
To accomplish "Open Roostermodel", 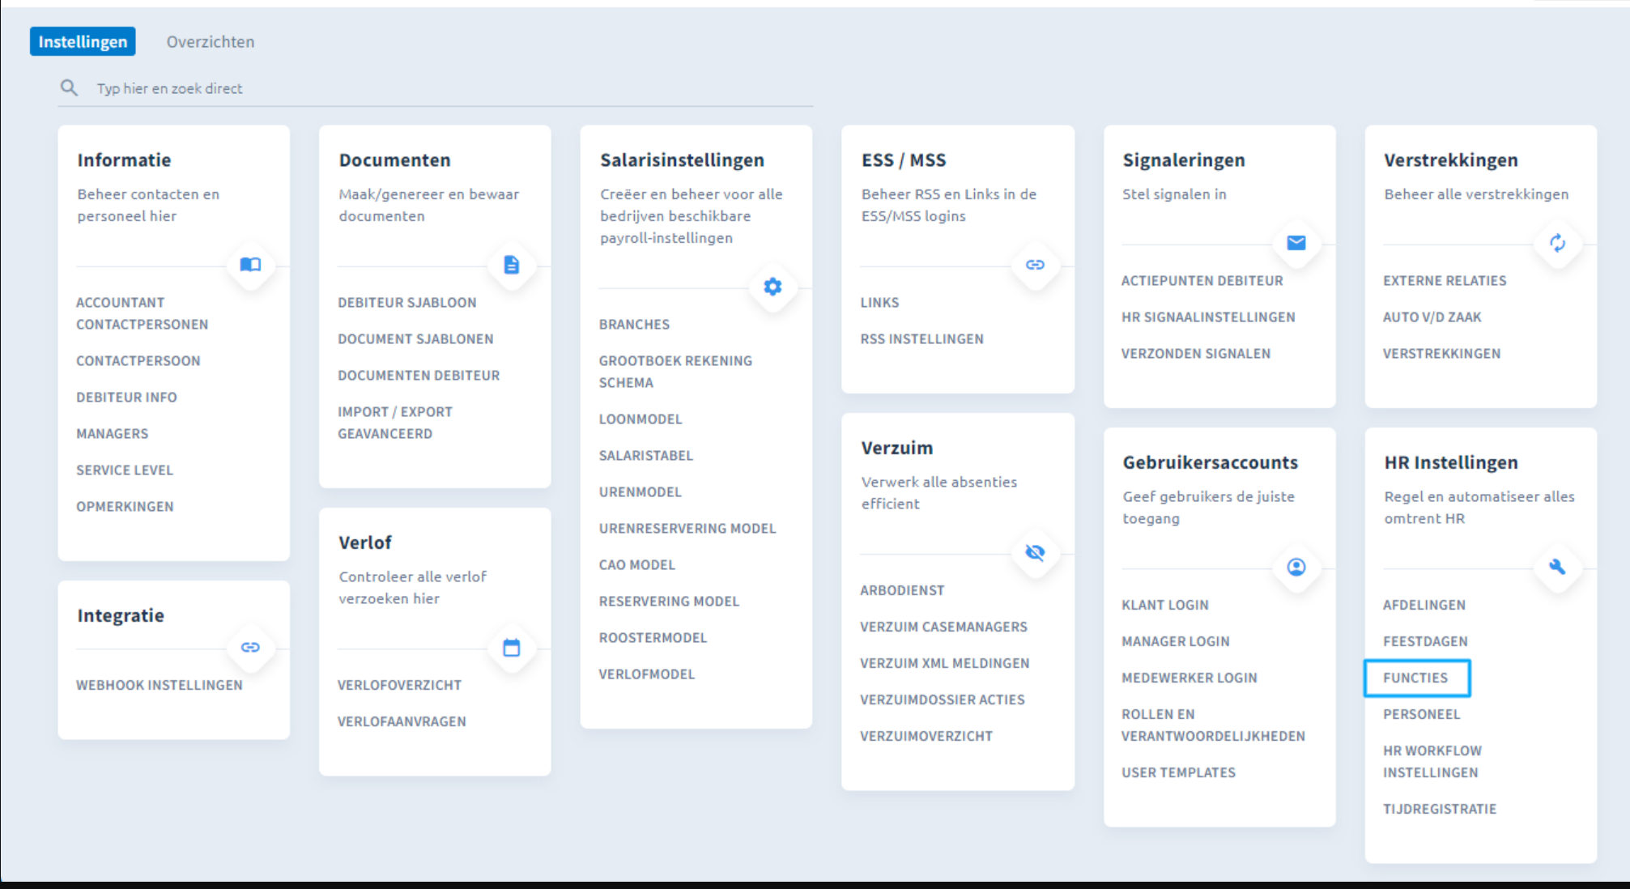I will (x=653, y=637).
